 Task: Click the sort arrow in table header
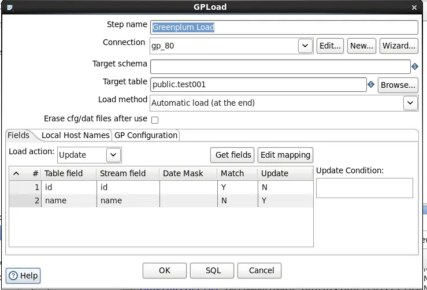coord(16,173)
